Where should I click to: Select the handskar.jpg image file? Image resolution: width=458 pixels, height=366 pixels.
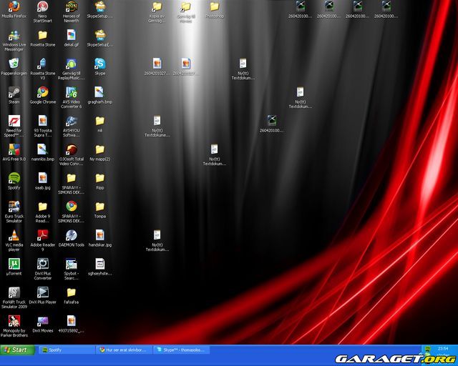(99, 235)
